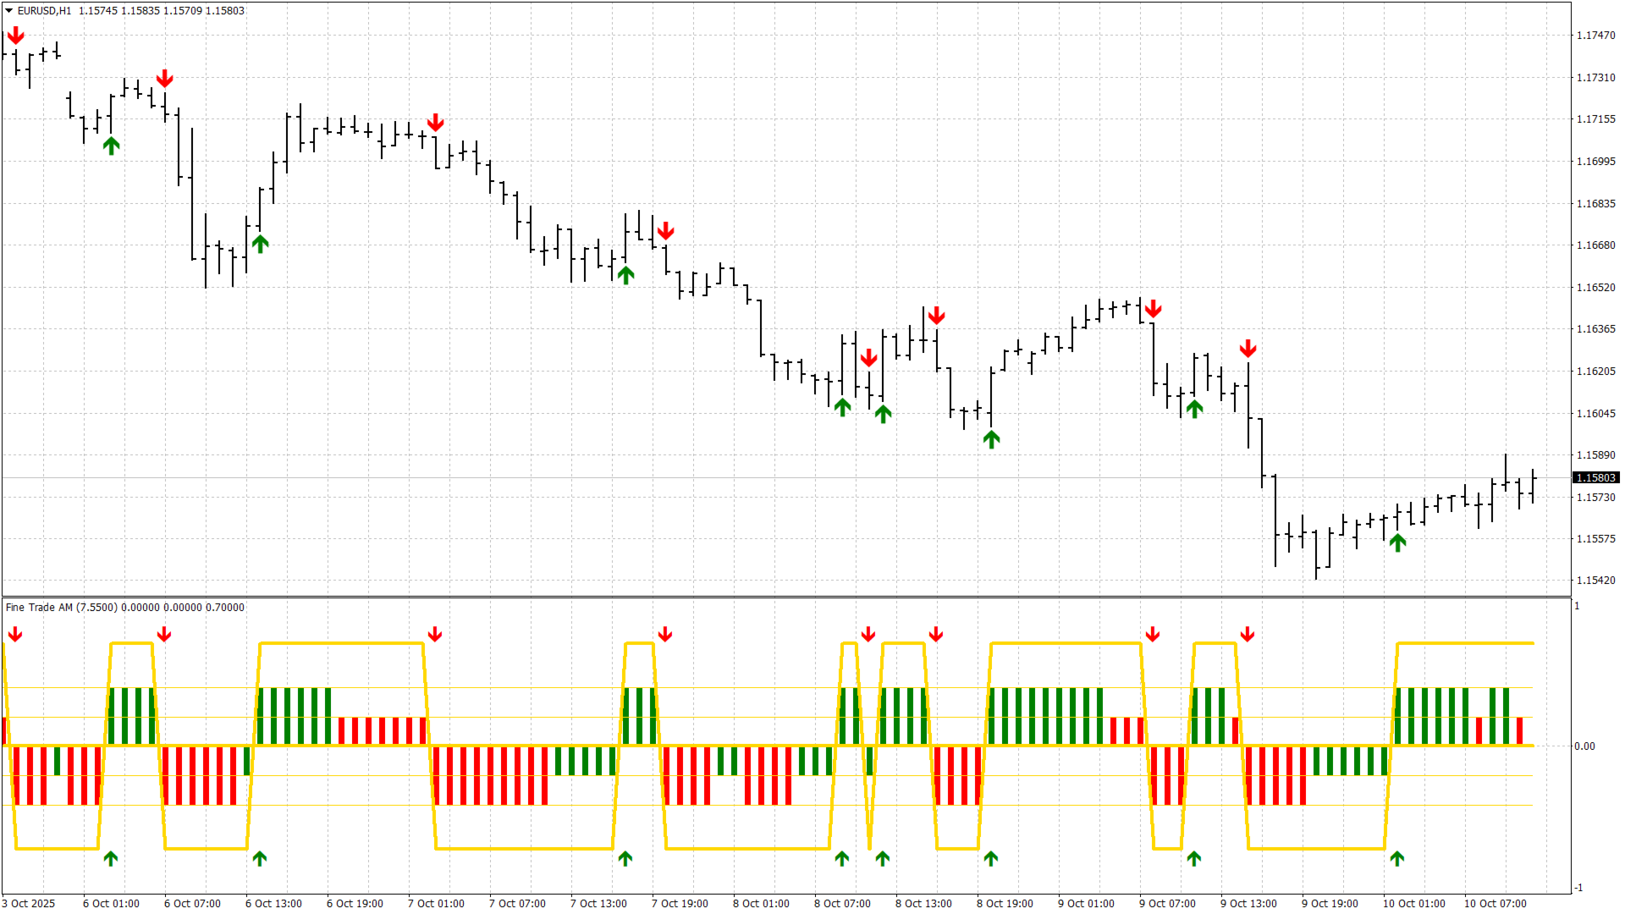This screenshot has width=1625, height=914.
Task: Click the lowest green buy arrow near 8 Oct 19:00 on the price chart
Action: coord(991,438)
